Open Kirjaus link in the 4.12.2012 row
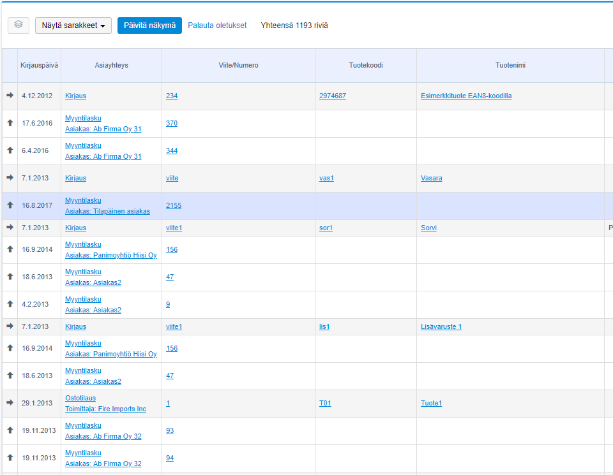 [x=75, y=96]
